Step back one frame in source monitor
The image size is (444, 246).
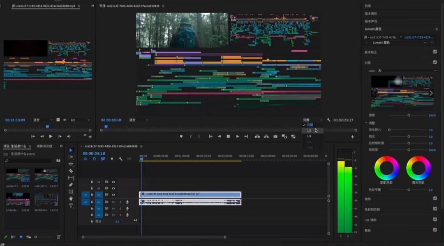(42, 137)
